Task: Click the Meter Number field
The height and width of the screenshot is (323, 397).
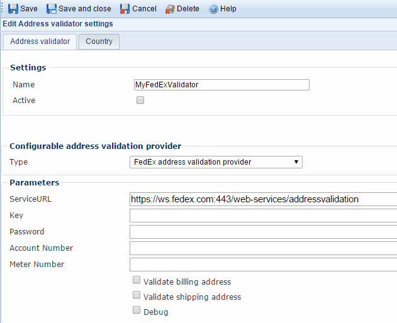Action: (x=263, y=265)
